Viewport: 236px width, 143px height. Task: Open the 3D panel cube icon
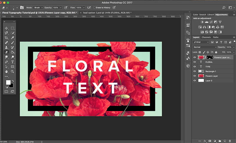[x=188, y=66]
